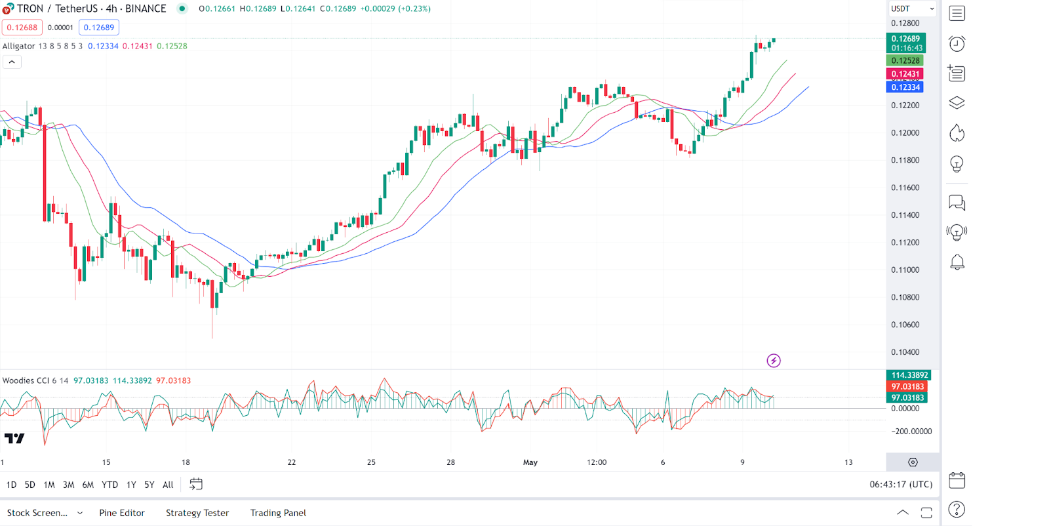Select the 5D time range
Image resolution: width=1049 pixels, height=526 pixels.
[30, 485]
